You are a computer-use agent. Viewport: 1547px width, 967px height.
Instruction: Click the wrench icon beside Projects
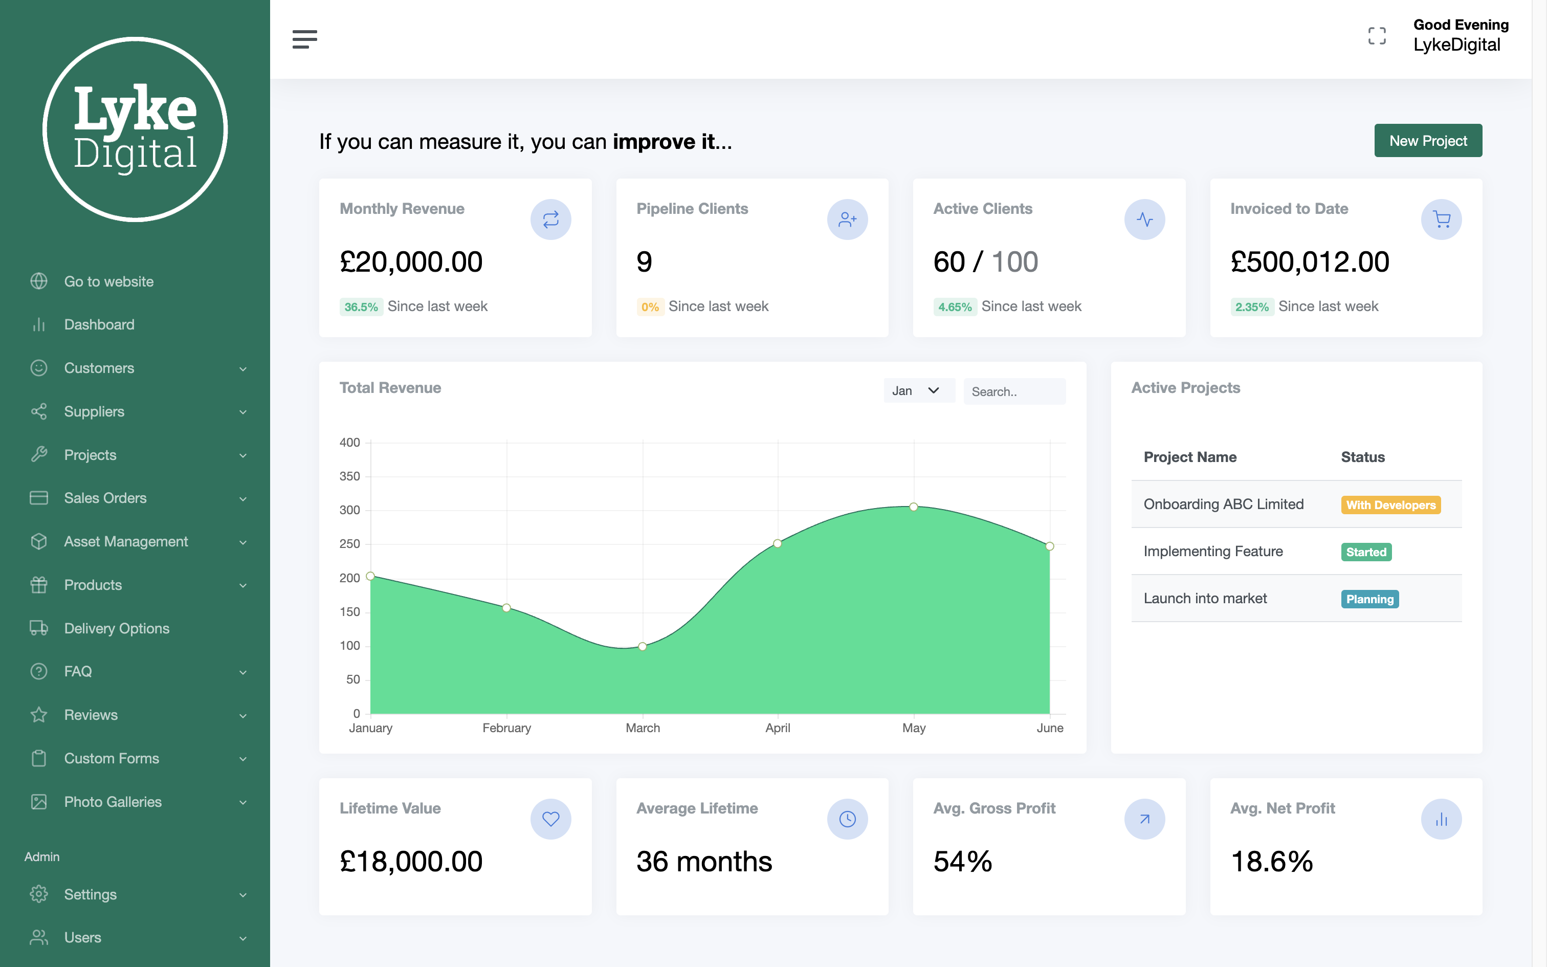tap(39, 455)
